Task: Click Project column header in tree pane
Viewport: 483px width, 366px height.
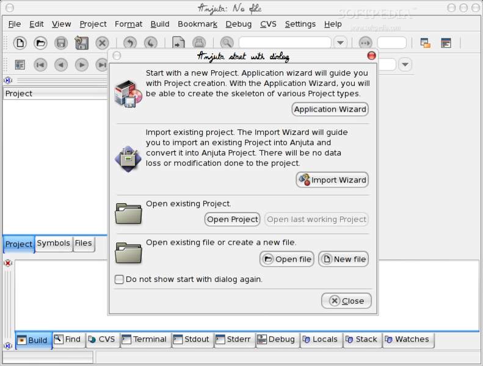Action: click(x=56, y=93)
